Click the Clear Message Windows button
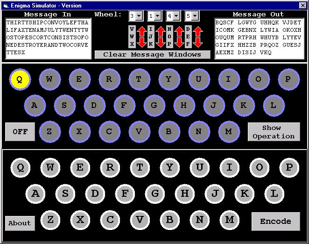This screenshot has height=244, width=309. (x=152, y=55)
